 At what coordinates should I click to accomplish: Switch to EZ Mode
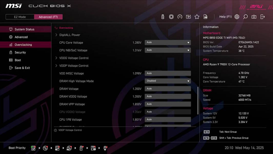(20, 17)
